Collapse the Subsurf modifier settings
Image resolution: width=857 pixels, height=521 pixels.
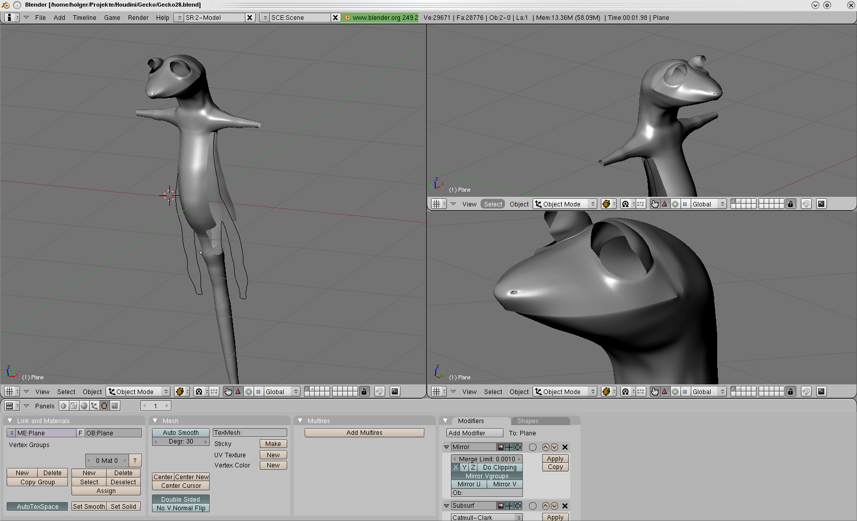pos(446,506)
